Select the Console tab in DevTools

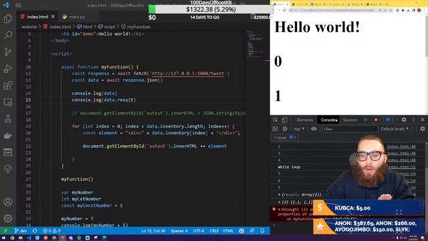(328, 120)
